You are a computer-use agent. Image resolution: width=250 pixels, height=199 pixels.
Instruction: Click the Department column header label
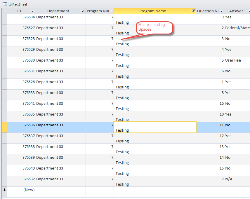tap(58, 11)
